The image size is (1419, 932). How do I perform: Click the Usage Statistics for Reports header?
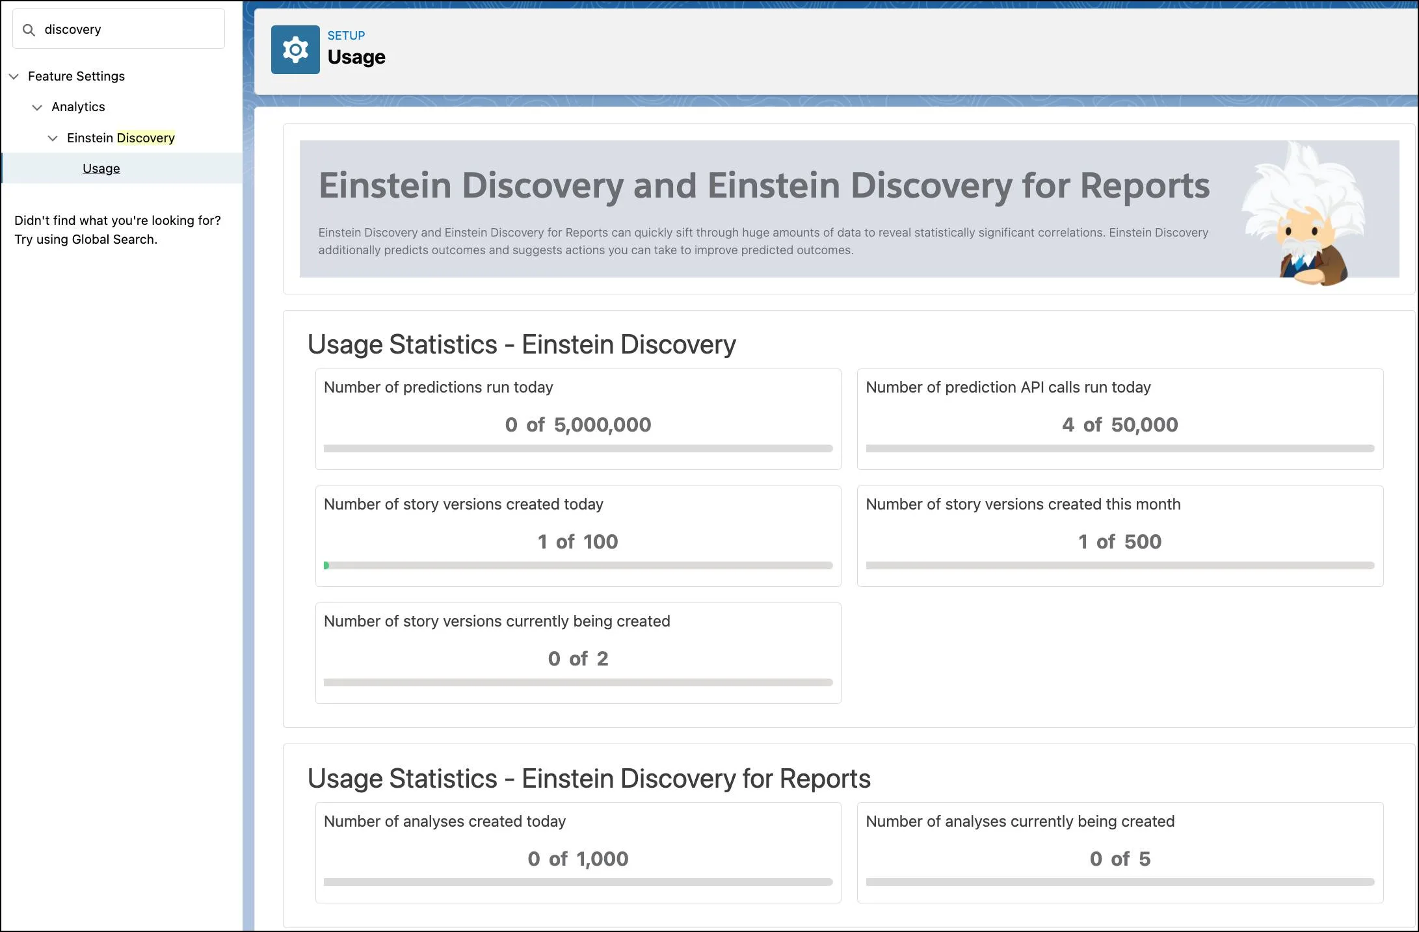click(588, 778)
